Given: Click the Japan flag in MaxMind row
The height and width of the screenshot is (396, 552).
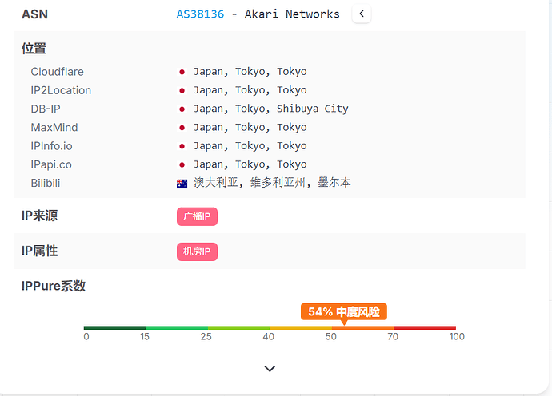Looking at the screenshot, I should [182, 128].
